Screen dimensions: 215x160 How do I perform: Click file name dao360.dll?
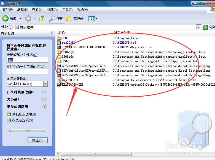(x=70, y=80)
